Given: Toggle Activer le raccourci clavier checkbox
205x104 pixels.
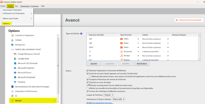Looking at the screenshot, I should click(x=88, y=74).
